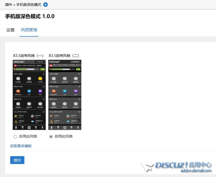
Task: Enable the 启用此风格 radio for style 一
Action: pos(15,137)
